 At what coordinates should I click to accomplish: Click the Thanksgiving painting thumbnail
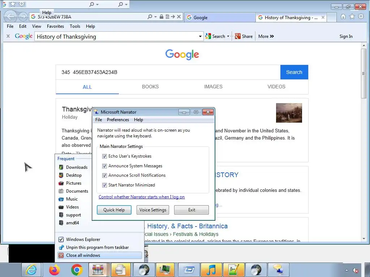pyautogui.click(x=289, y=113)
